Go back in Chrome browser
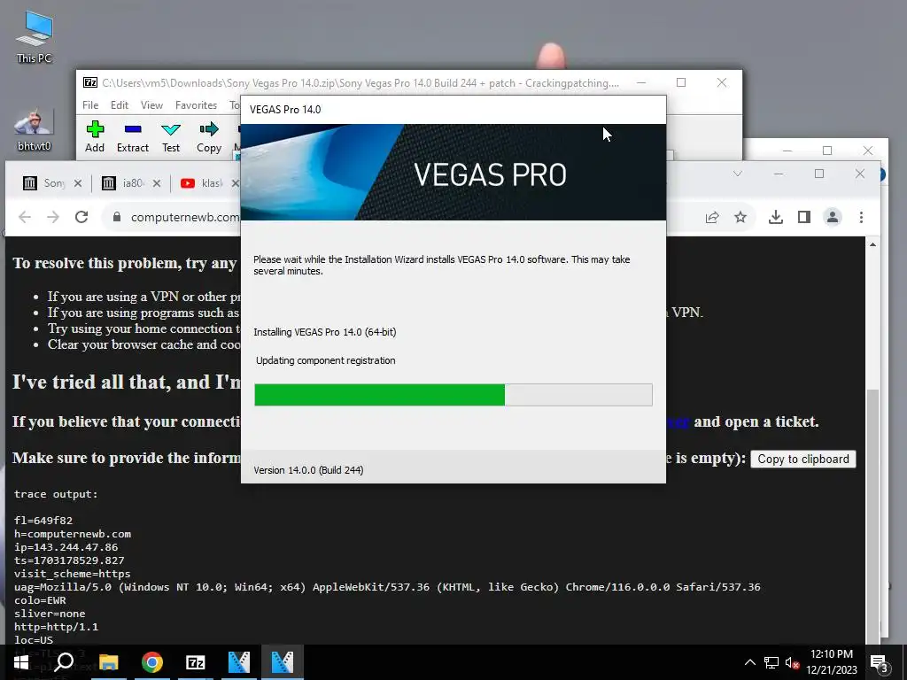The height and width of the screenshot is (680, 907). tap(25, 217)
